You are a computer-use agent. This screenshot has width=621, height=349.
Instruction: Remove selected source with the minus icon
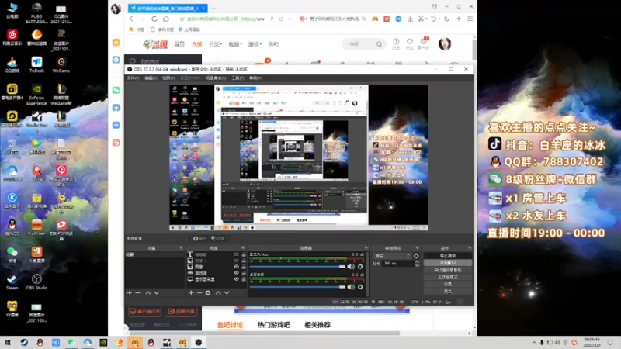coord(199,293)
